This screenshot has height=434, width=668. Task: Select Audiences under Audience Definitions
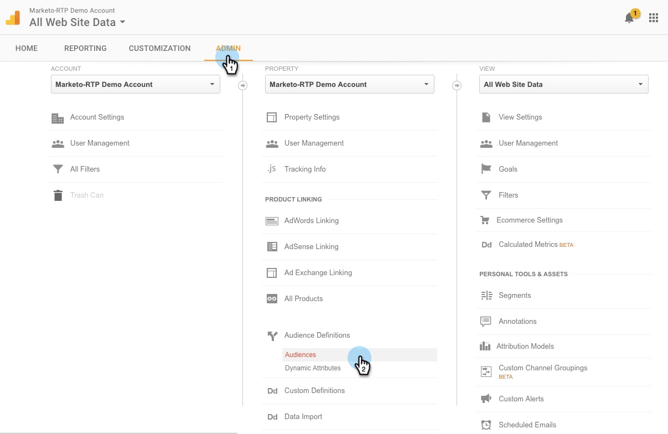301,355
